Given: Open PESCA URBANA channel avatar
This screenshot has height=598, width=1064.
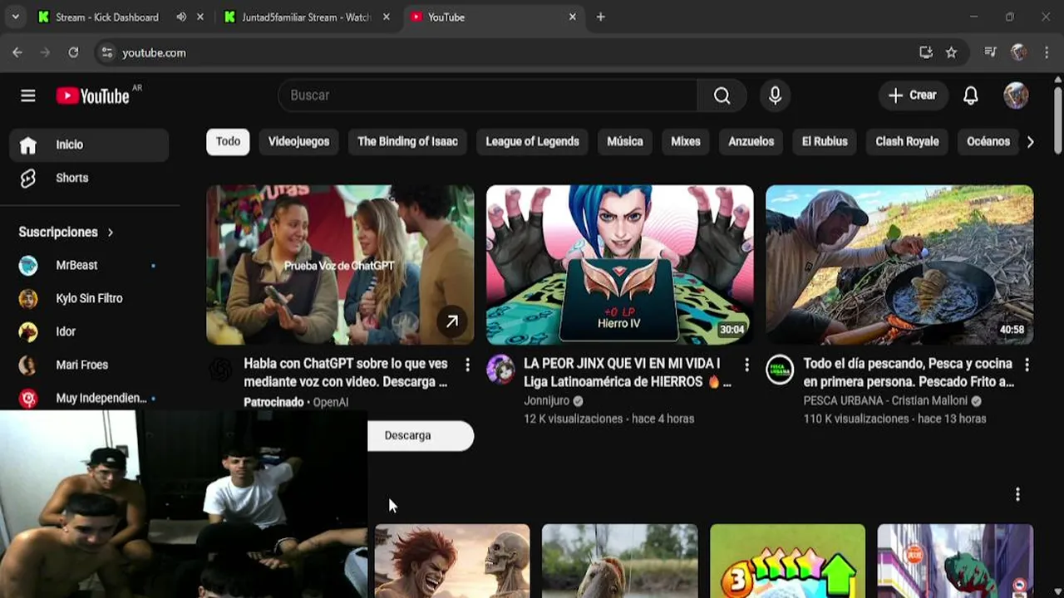Looking at the screenshot, I should (780, 370).
